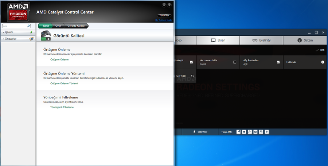Open the Bir Sorun Bildir link
Viewport: 328px width, 166px height.
[x=164, y=20]
